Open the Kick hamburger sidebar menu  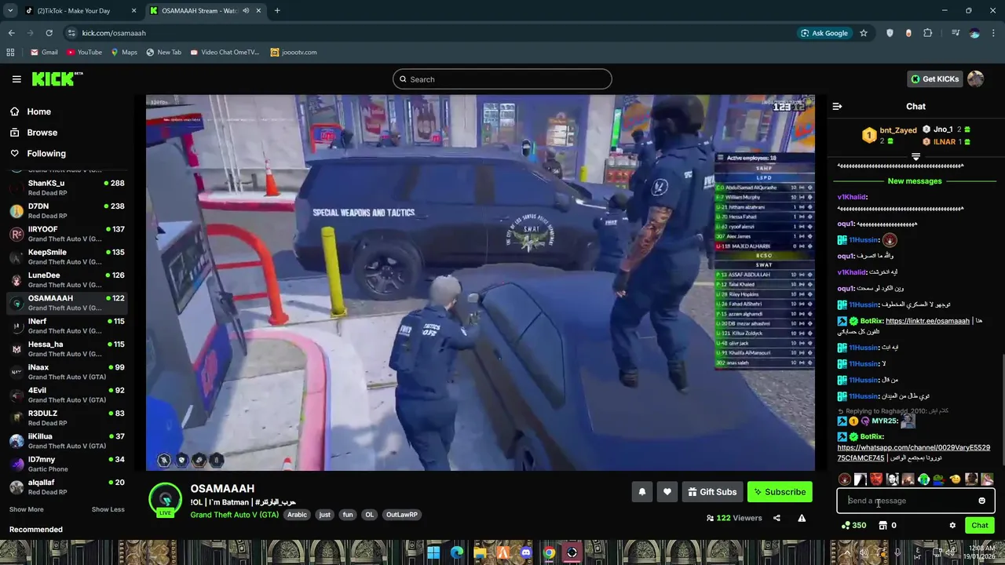point(16,79)
